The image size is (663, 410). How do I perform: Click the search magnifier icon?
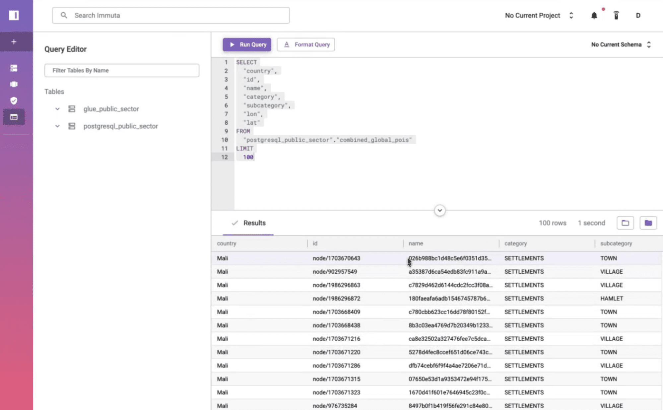coord(64,15)
